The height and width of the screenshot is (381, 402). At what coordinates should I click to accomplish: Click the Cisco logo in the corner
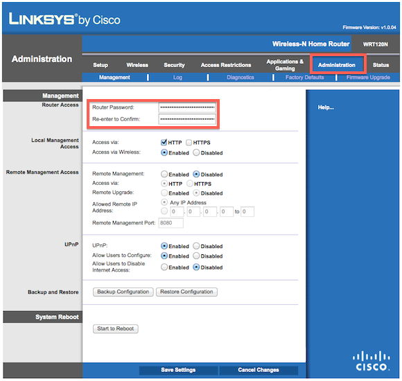click(x=372, y=361)
